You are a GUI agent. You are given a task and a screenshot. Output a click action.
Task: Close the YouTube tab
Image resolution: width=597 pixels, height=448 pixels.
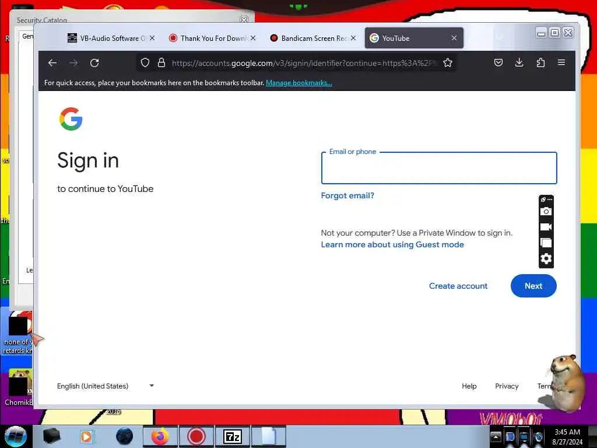(454, 38)
